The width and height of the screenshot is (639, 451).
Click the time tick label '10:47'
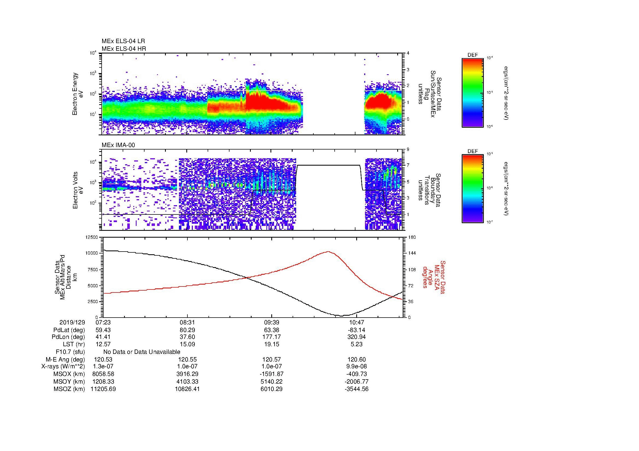point(357,322)
